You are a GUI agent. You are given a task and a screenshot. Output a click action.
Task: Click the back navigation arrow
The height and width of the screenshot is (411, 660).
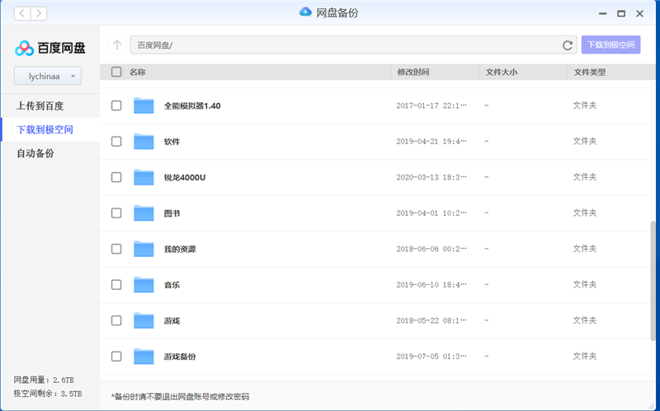point(22,13)
